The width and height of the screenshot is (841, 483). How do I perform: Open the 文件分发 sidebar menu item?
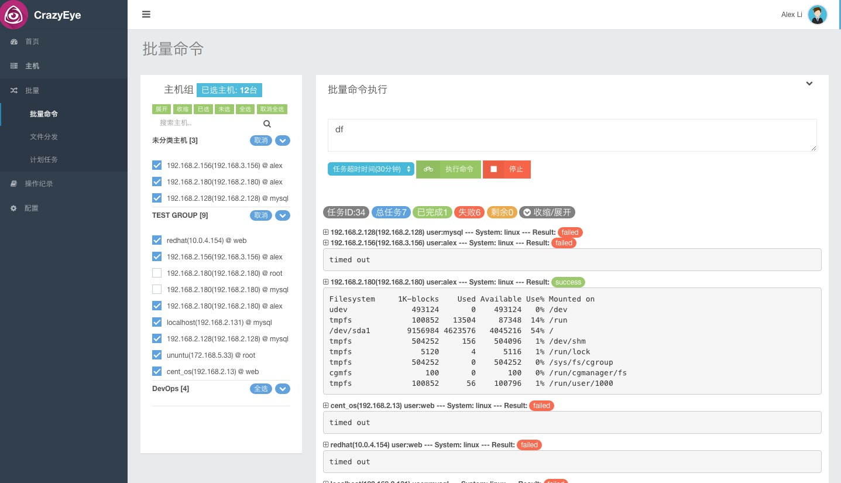coord(44,136)
